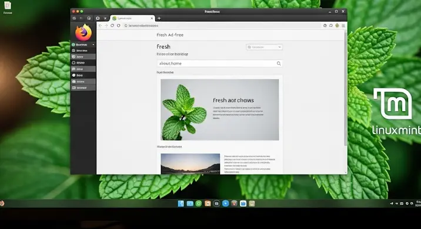Click the round green profile icon beside hamburger menu
This screenshot has width=421, height=229.
[337, 26]
